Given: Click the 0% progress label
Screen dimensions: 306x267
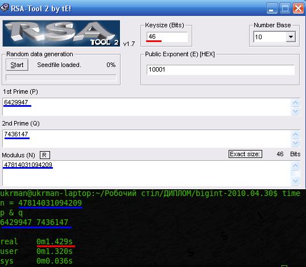Looking at the screenshot, I should pyautogui.click(x=111, y=65).
